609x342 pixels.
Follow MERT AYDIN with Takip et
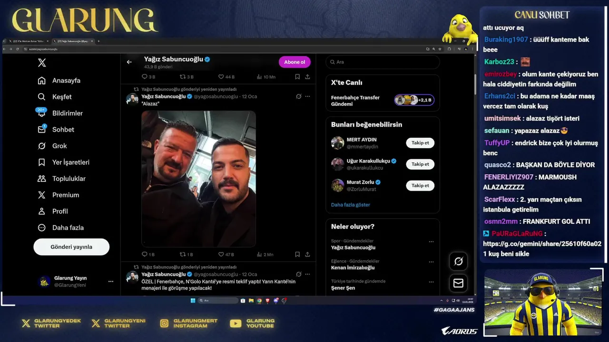tap(420, 143)
